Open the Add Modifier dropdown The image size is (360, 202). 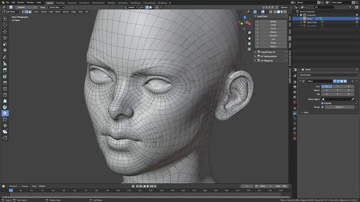click(x=328, y=75)
